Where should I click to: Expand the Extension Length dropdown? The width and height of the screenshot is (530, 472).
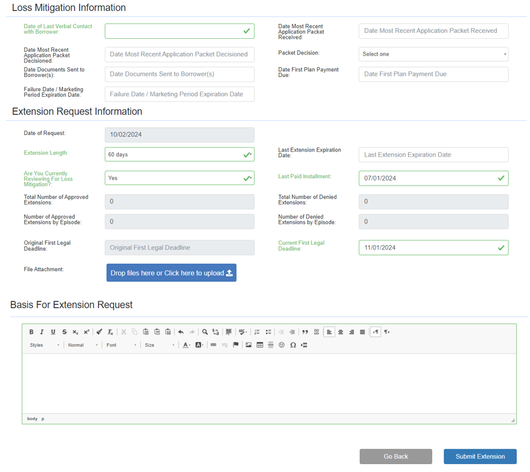tap(179, 155)
